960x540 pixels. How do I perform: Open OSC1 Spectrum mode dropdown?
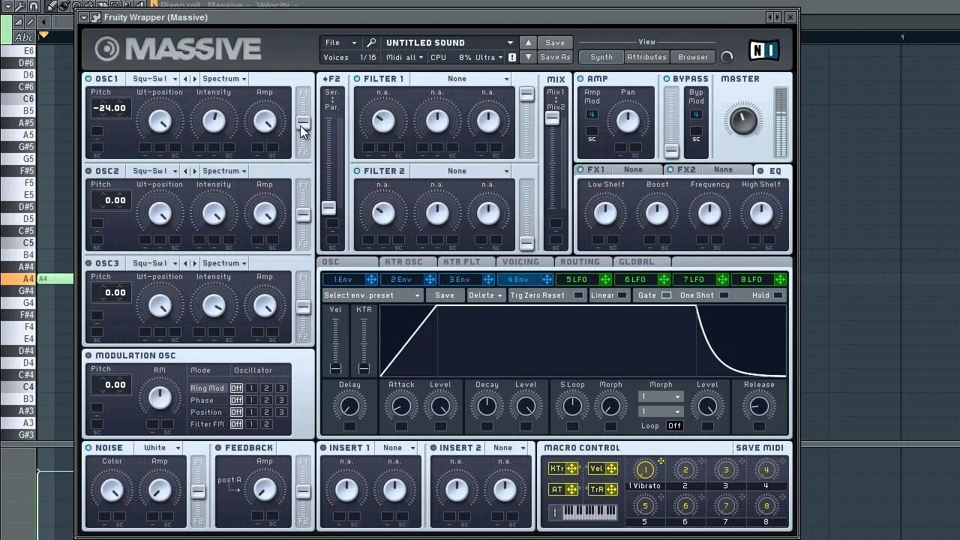(x=224, y=79)
